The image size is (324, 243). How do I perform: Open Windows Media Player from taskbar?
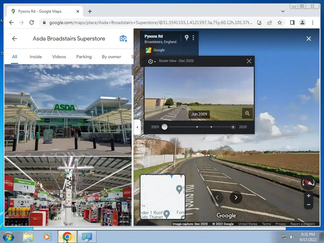click(x=47, y=237)
